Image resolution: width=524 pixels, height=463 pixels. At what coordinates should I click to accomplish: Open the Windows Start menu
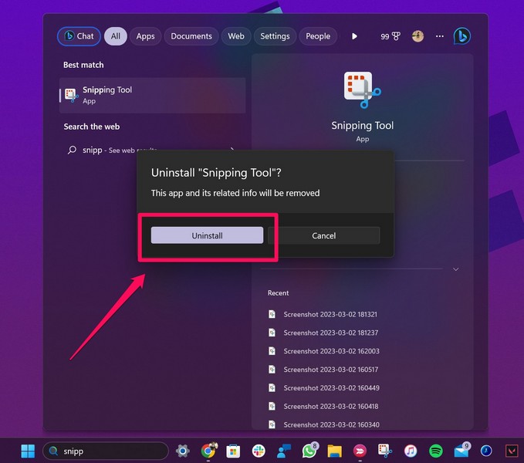point(28,451)
